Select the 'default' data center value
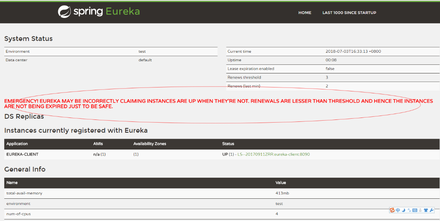 145,60
